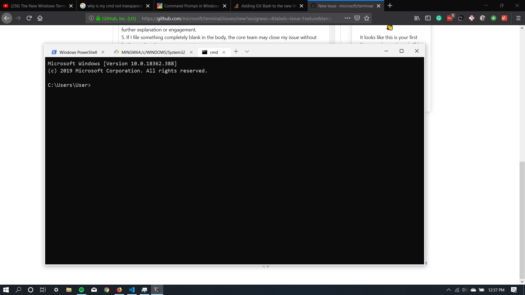Switch to the MINGW64 Git Bash tab
This screenshot has height=295, width=525.
click(x=153, y=52)
